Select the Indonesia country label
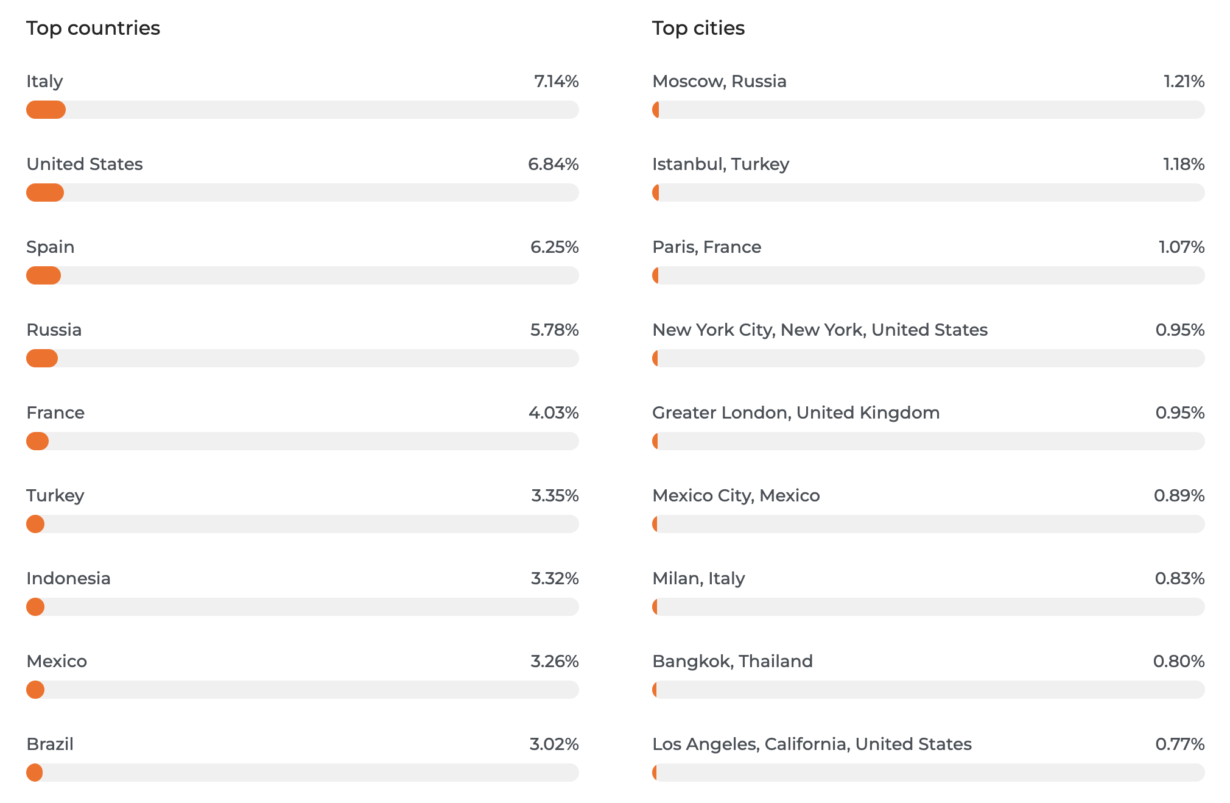 click(68, 578)
